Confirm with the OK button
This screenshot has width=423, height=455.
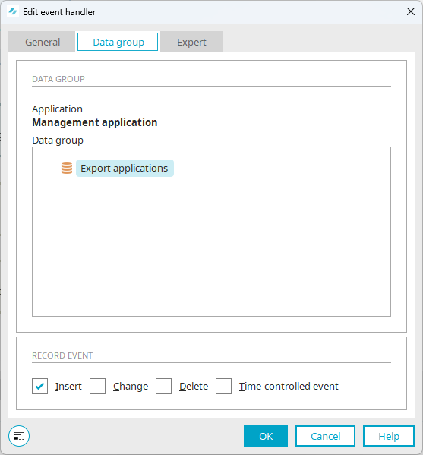tap(266, 436)
